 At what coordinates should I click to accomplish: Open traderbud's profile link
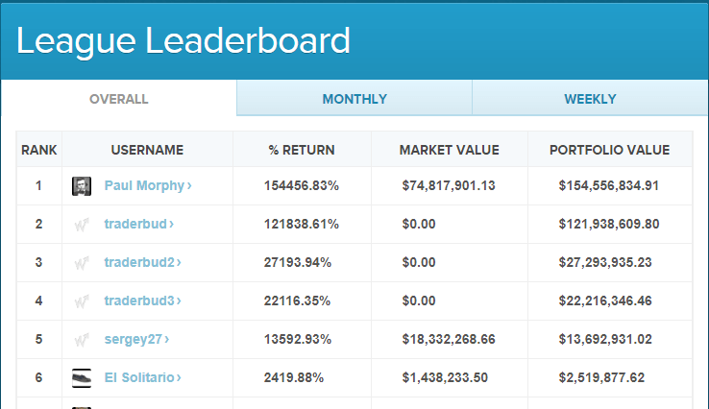138,224
